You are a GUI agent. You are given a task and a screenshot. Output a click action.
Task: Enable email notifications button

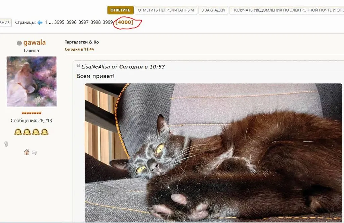point(287,10)
